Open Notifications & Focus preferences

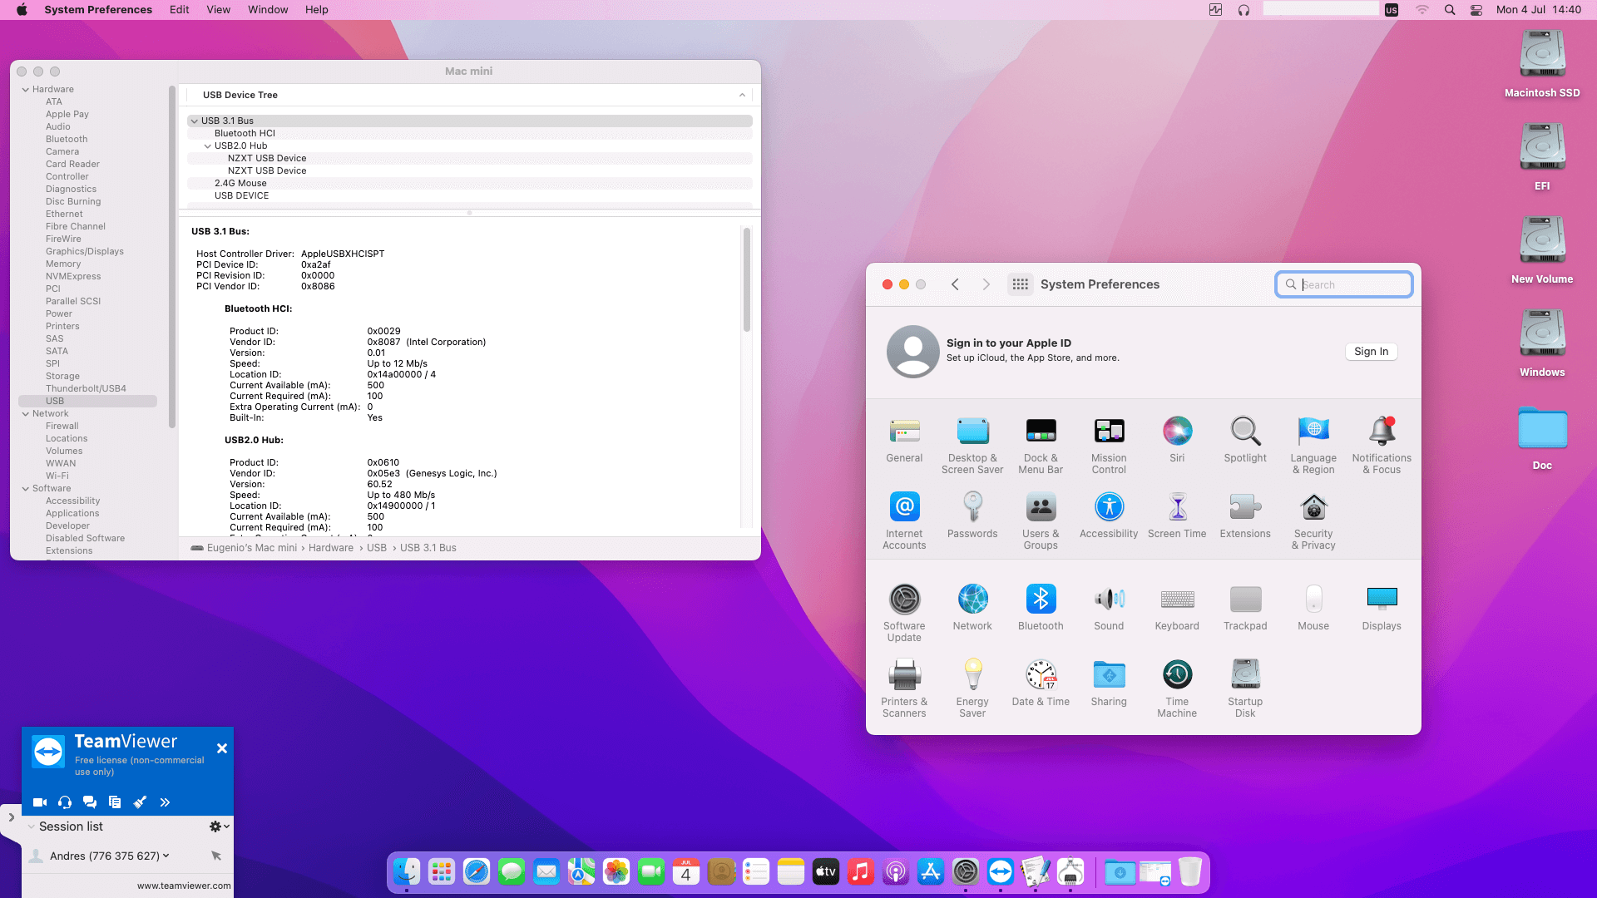[1382, 446]
